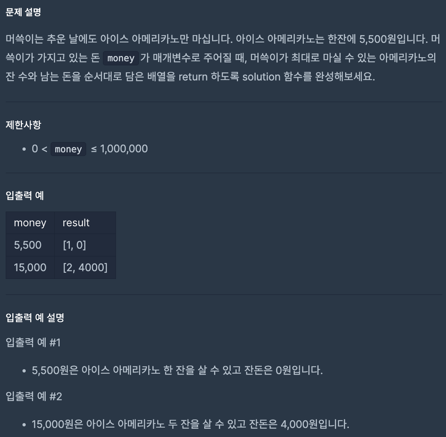Click the 입출력 예 #1 label
446x437 pixels.
(x=33, y=342)
